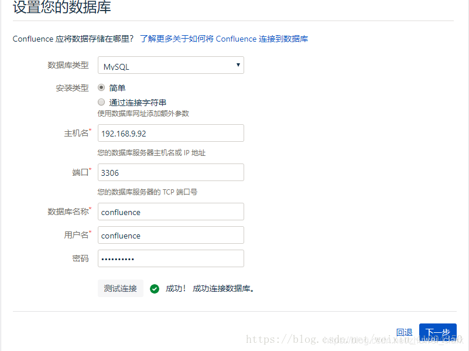
Task: Click the 设置您的数据库 heading
Action: click(x=62, y=7)
